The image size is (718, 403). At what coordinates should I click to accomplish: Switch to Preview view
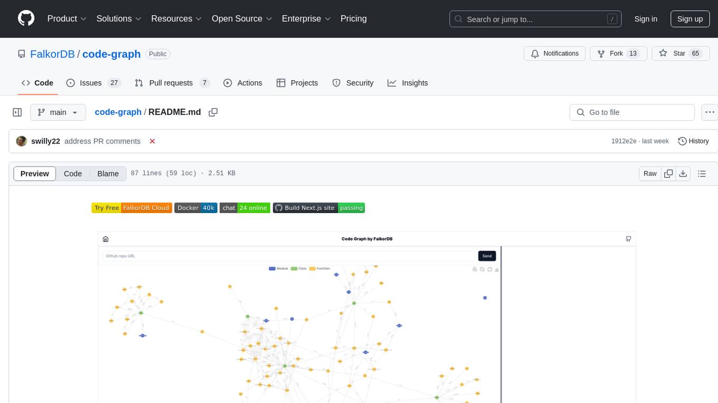click(35, 174)
